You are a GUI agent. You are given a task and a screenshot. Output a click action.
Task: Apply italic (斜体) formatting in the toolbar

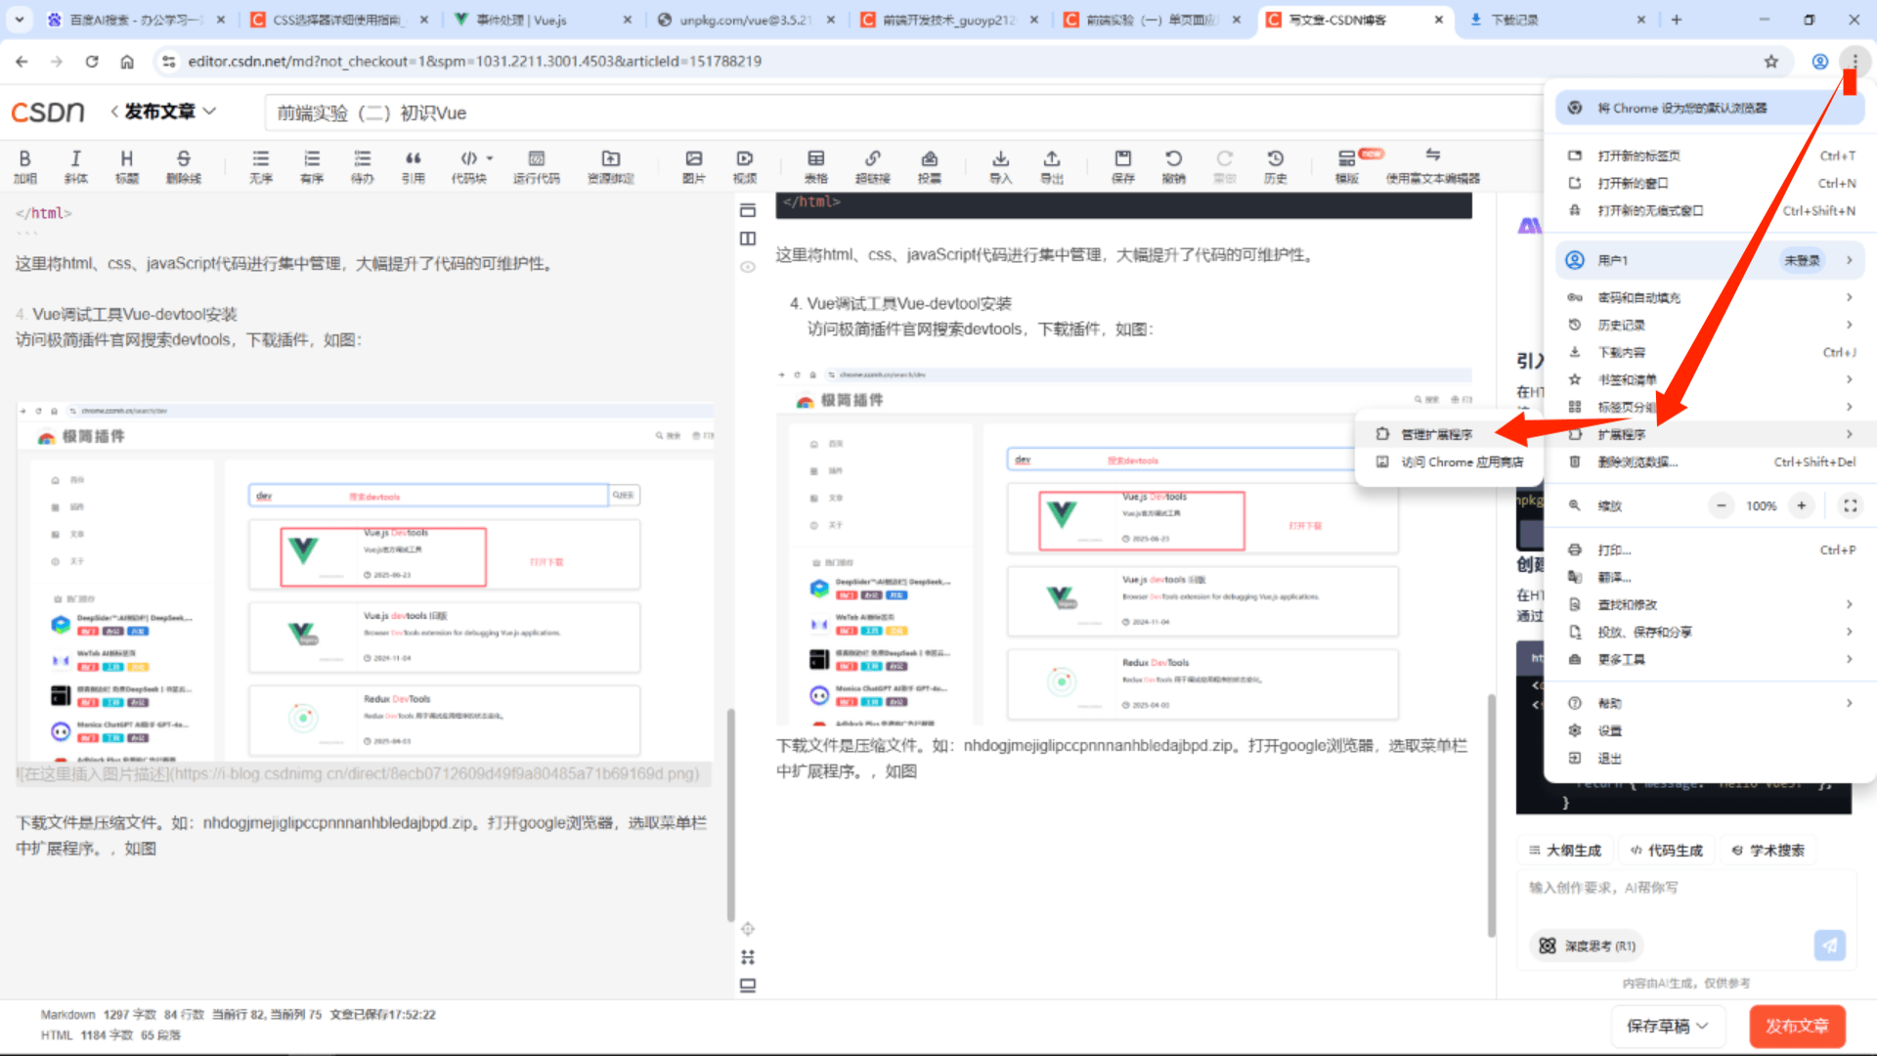click(75, 166)
